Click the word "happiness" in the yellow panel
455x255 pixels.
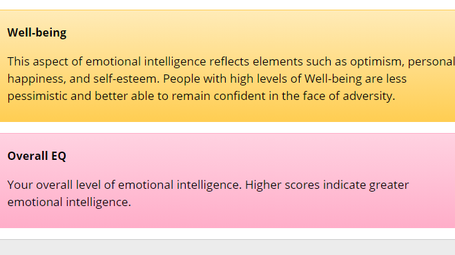click(x=37, y=79)
